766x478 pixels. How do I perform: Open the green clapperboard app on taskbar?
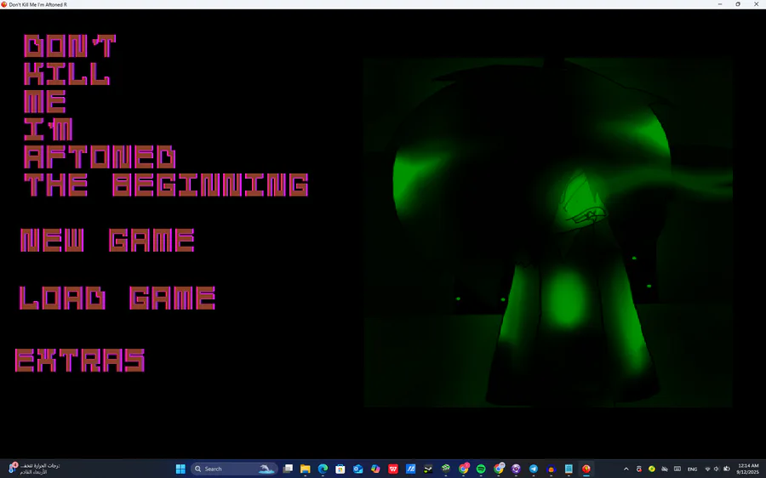(445, 469)
